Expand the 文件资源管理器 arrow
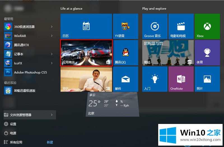 tap(52, 115)
